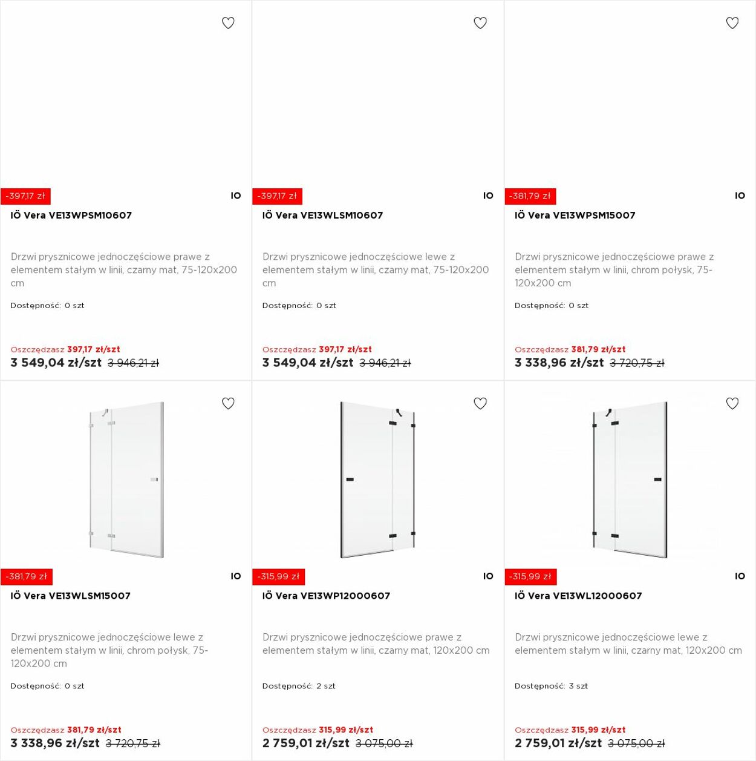Add VE13WPSM10607 to favorites with heart icon
Image resolution: width=756 pixels, height=761 pixels.
(228, 23)
